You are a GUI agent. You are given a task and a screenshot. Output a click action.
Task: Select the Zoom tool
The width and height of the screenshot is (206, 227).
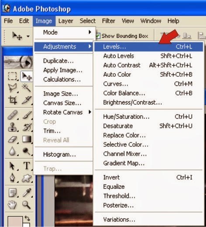point(27,205)
